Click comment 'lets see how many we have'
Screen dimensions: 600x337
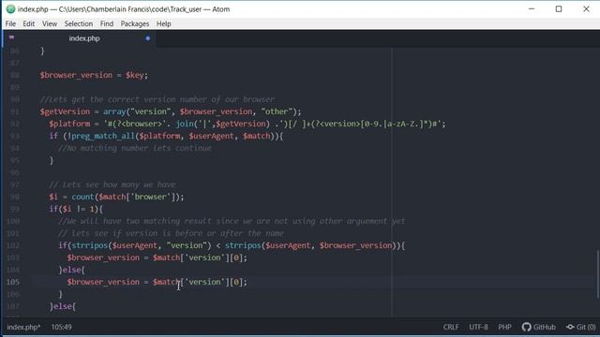click(x=112, y=184)
